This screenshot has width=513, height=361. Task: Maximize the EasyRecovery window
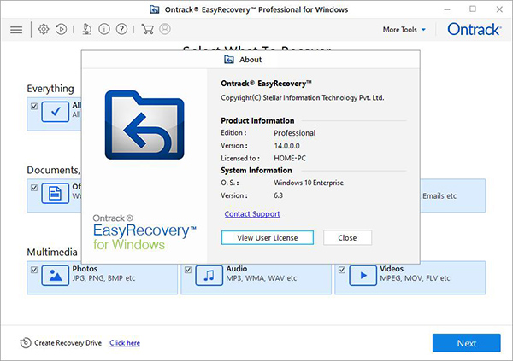473,9
